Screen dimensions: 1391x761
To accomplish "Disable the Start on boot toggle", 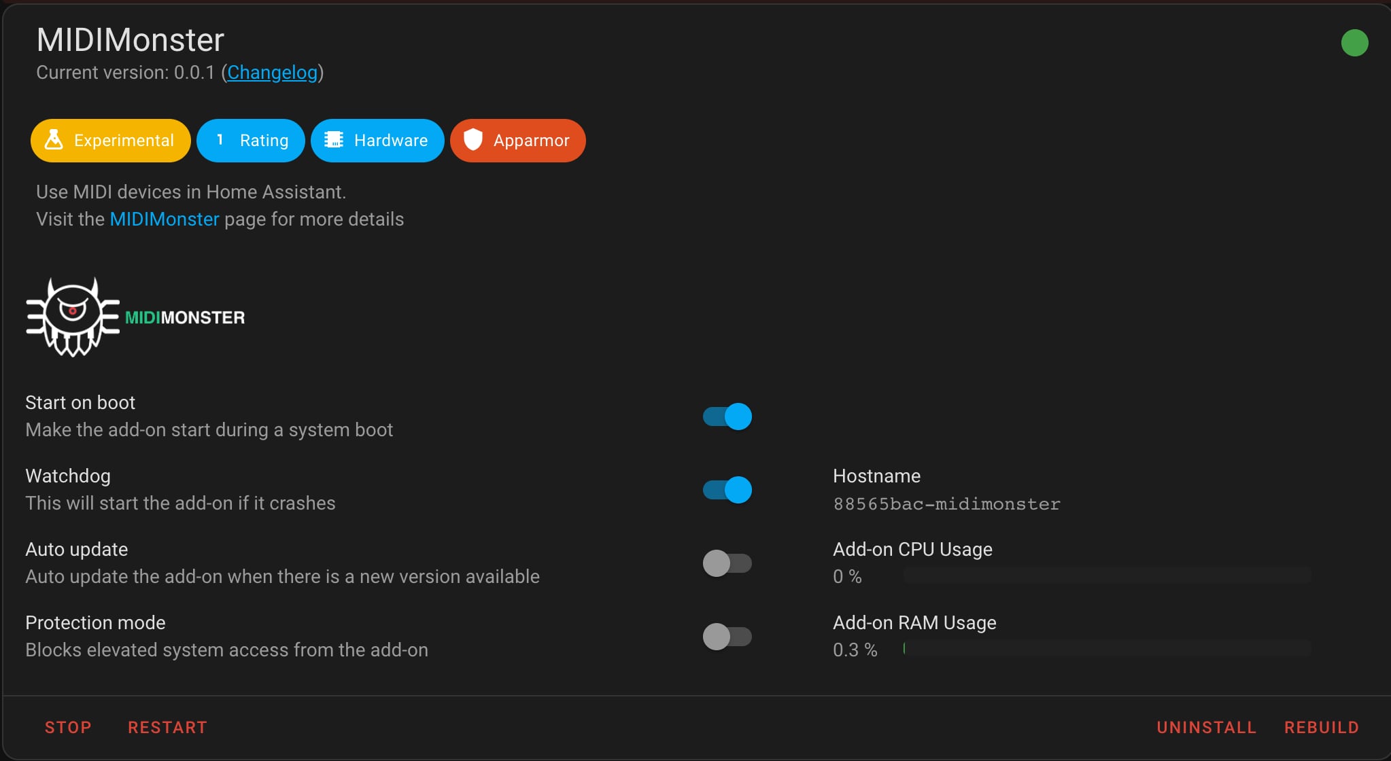I will click(727, 417).
